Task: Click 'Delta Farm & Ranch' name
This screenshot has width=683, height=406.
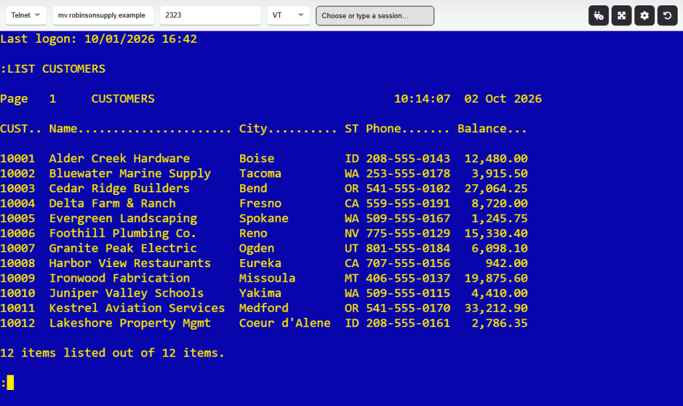Action: [x=112, y=204]
